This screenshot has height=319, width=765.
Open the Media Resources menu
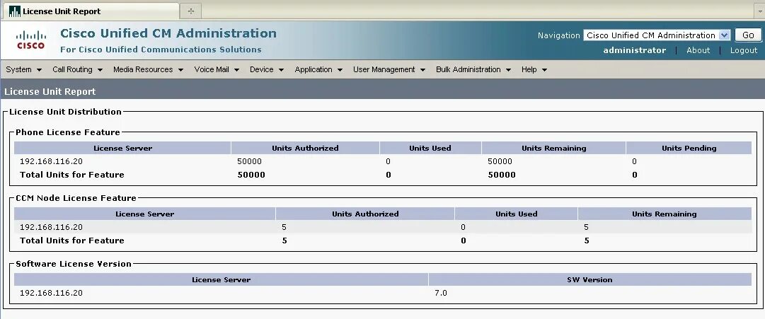pos(149,70)
